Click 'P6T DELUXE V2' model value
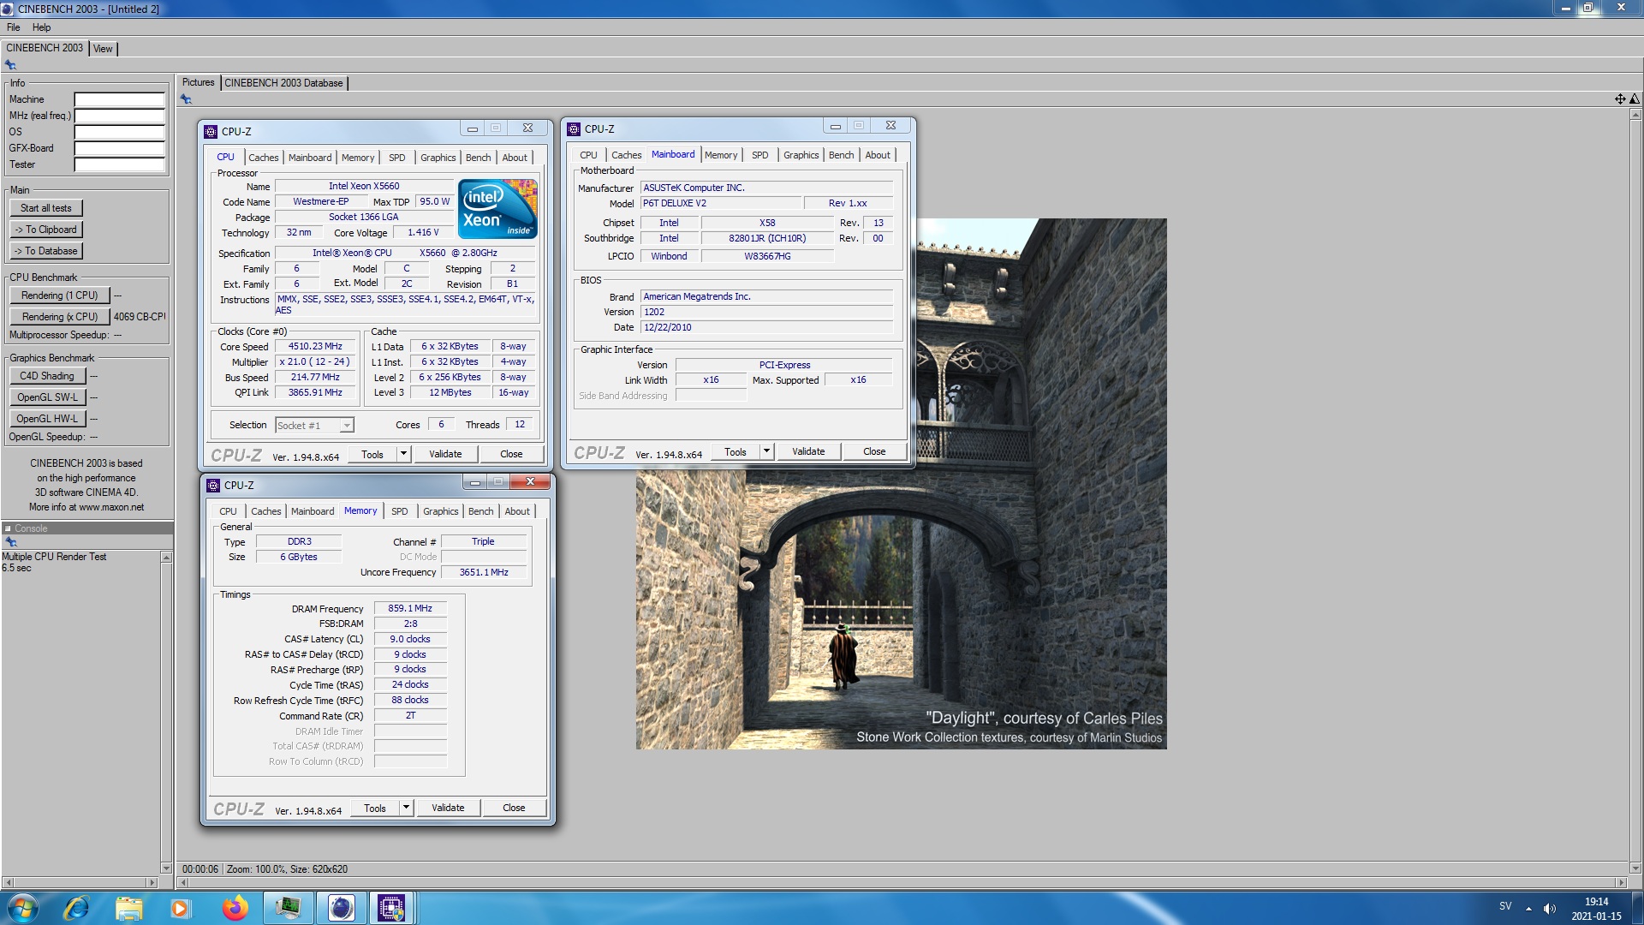Viewport: 1644px width, 925px height. pos(721,204)
